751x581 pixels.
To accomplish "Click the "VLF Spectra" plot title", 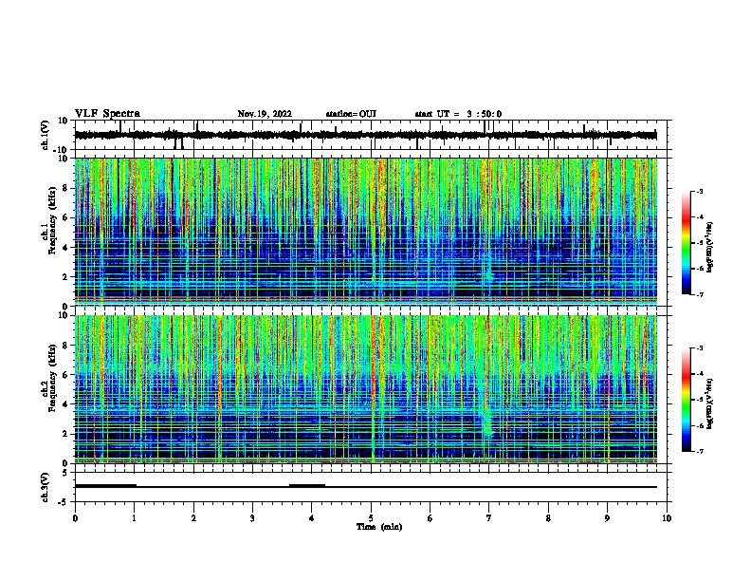I will (107, 114).
